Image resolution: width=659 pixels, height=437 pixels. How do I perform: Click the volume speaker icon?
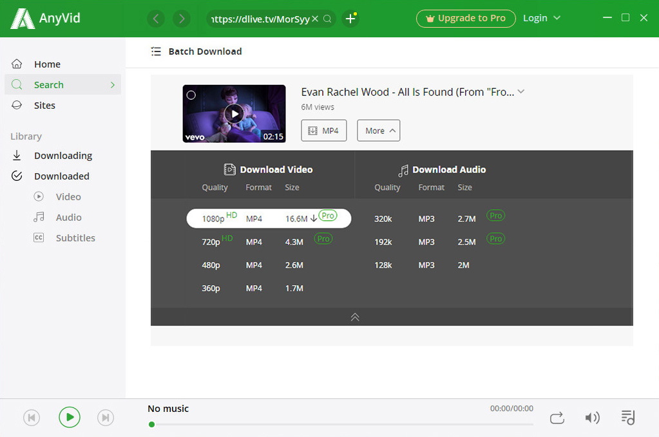[x=592, y=418]
